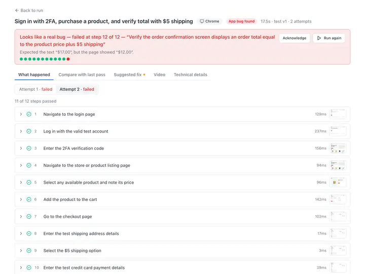Open thumbnail for shipping address step

338,233
